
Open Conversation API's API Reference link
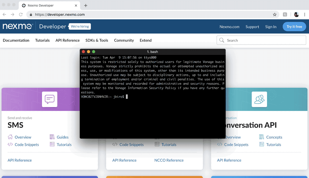click(x=229, y=160)
